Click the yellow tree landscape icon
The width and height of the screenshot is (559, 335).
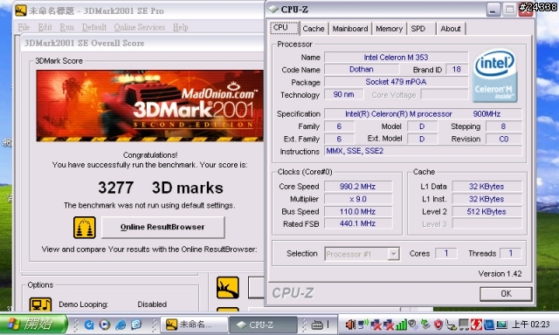pos(227,287)
